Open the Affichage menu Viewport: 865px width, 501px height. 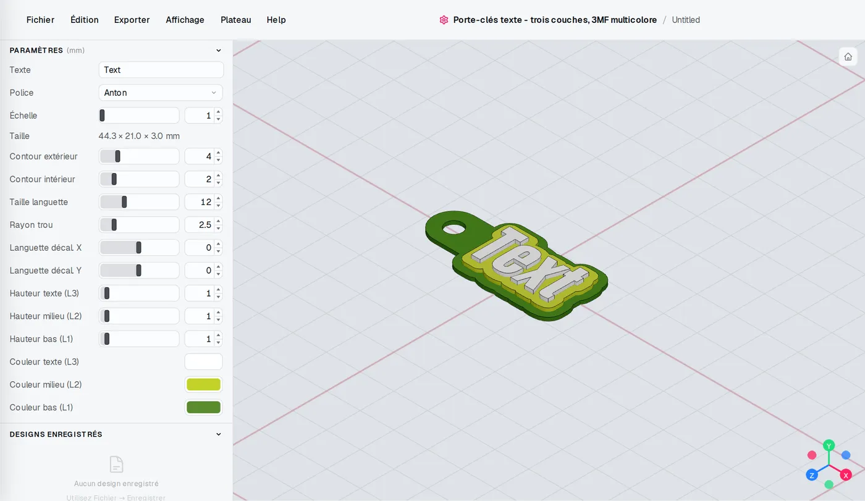point(185,20)
